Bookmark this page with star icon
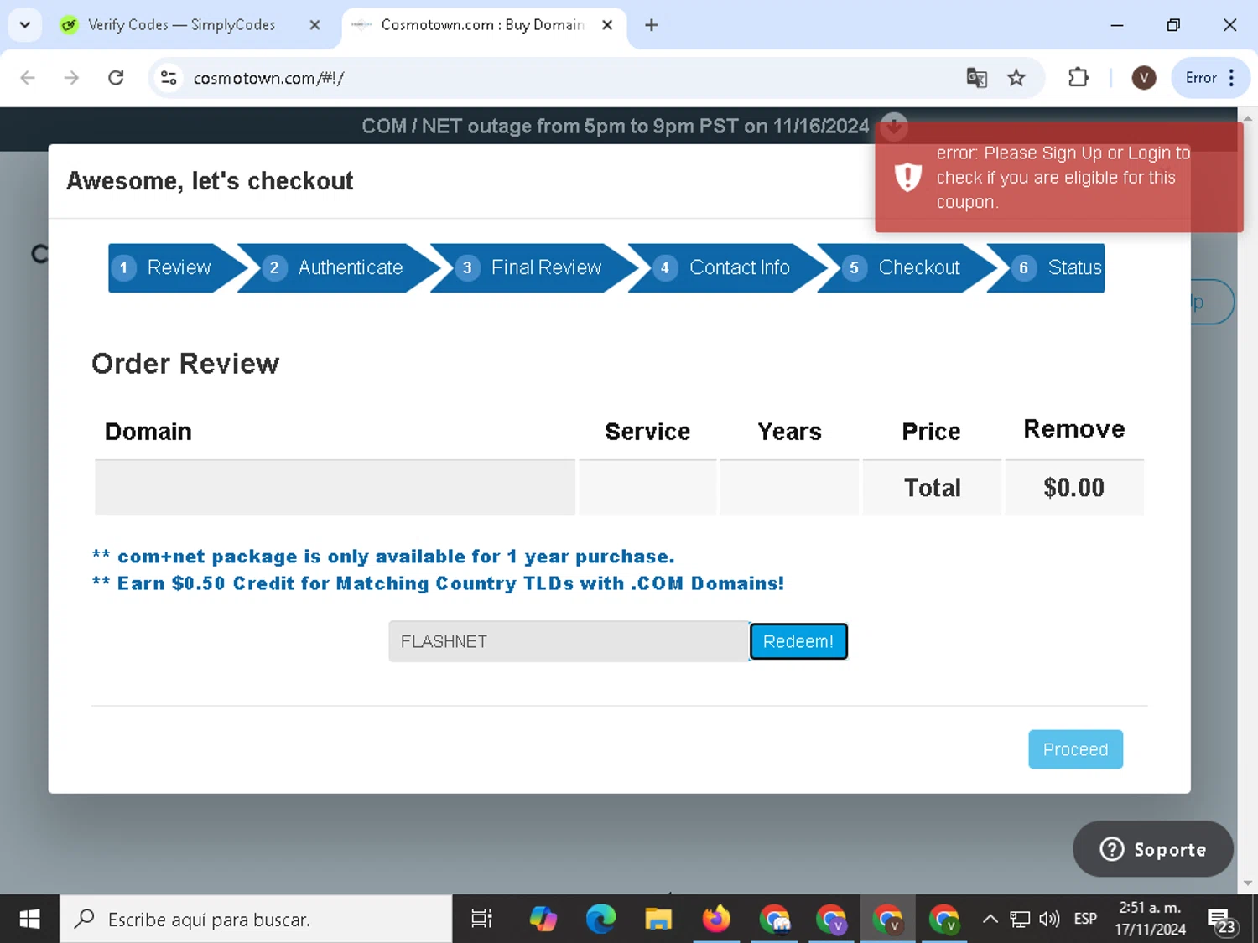 1016,78
